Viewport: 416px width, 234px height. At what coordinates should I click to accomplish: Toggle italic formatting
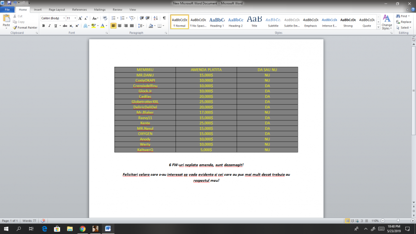pos(49,26)
